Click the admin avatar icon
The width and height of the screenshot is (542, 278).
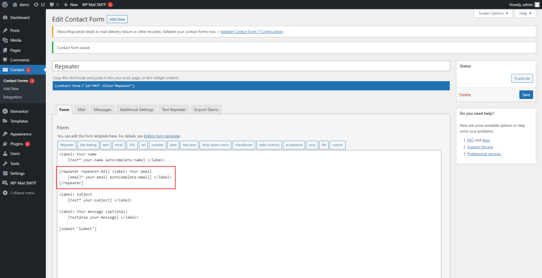536,5
